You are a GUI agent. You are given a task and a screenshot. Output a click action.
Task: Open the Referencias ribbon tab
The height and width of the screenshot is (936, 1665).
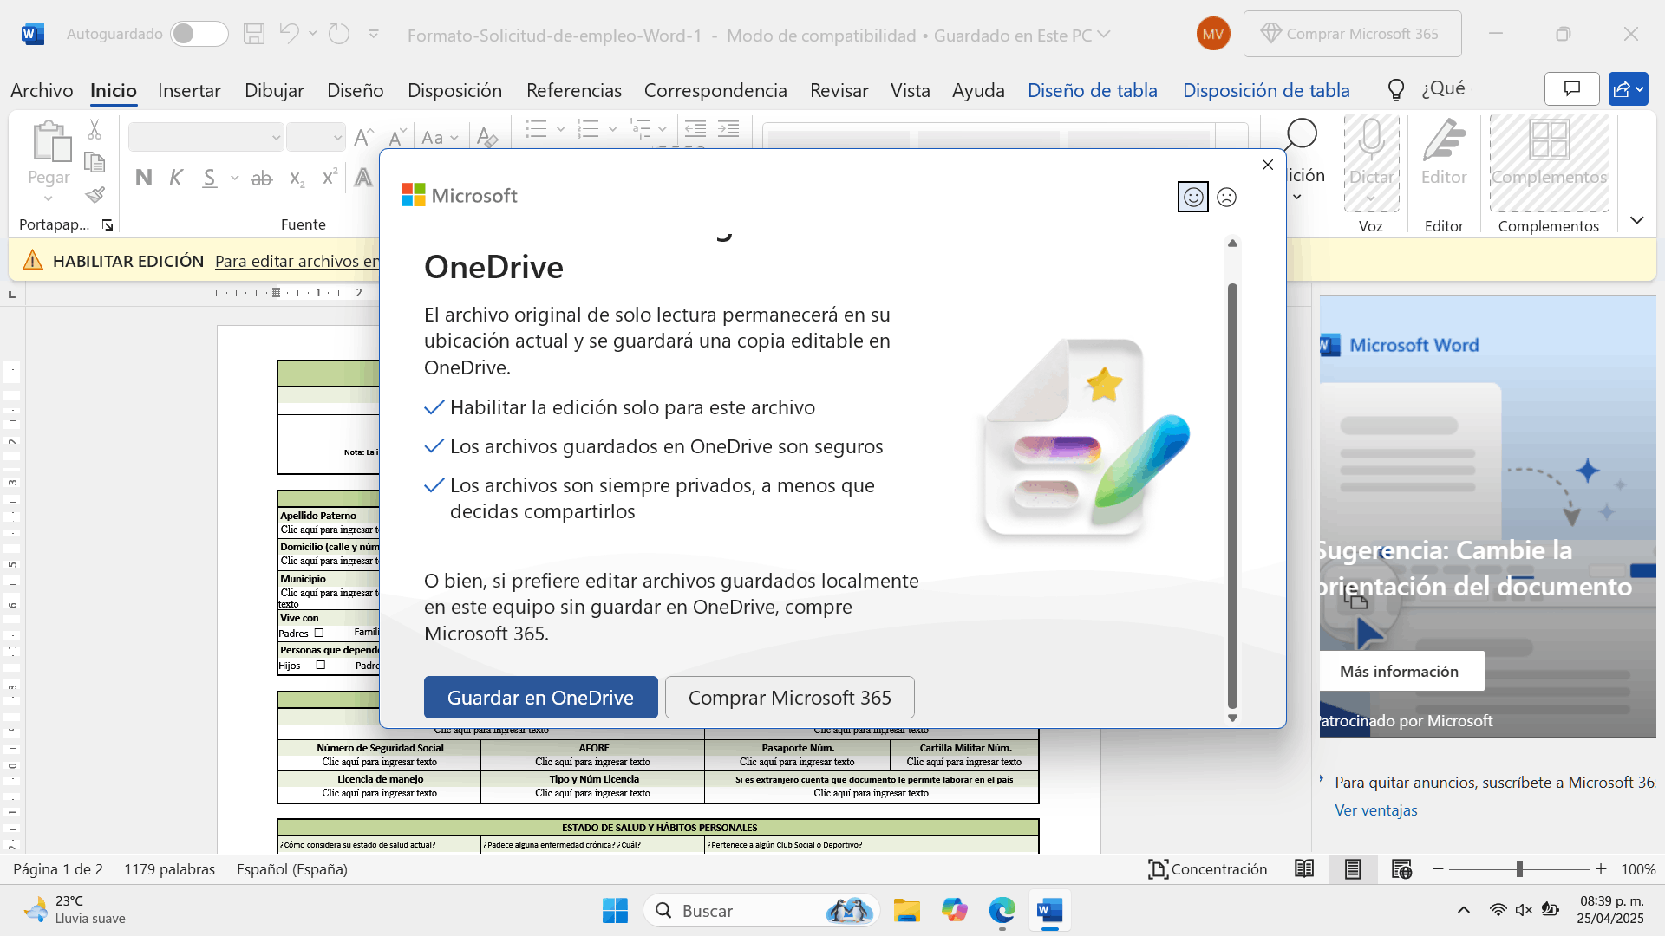[x=573, y=90]
